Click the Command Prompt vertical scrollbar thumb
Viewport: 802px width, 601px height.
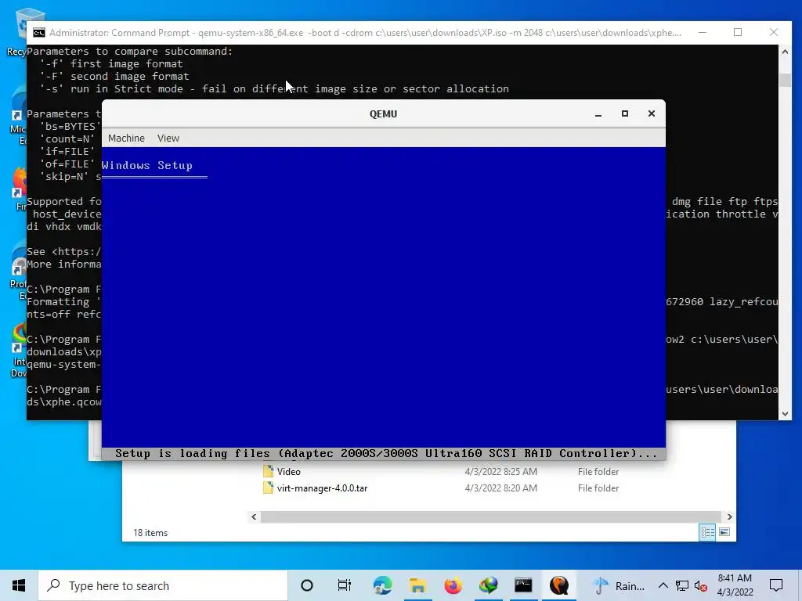click(x=785, y=80)
